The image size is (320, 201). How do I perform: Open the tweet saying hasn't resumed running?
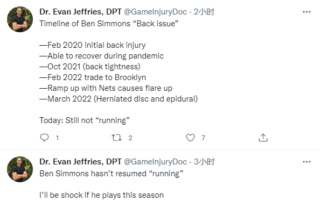point(111,174)
